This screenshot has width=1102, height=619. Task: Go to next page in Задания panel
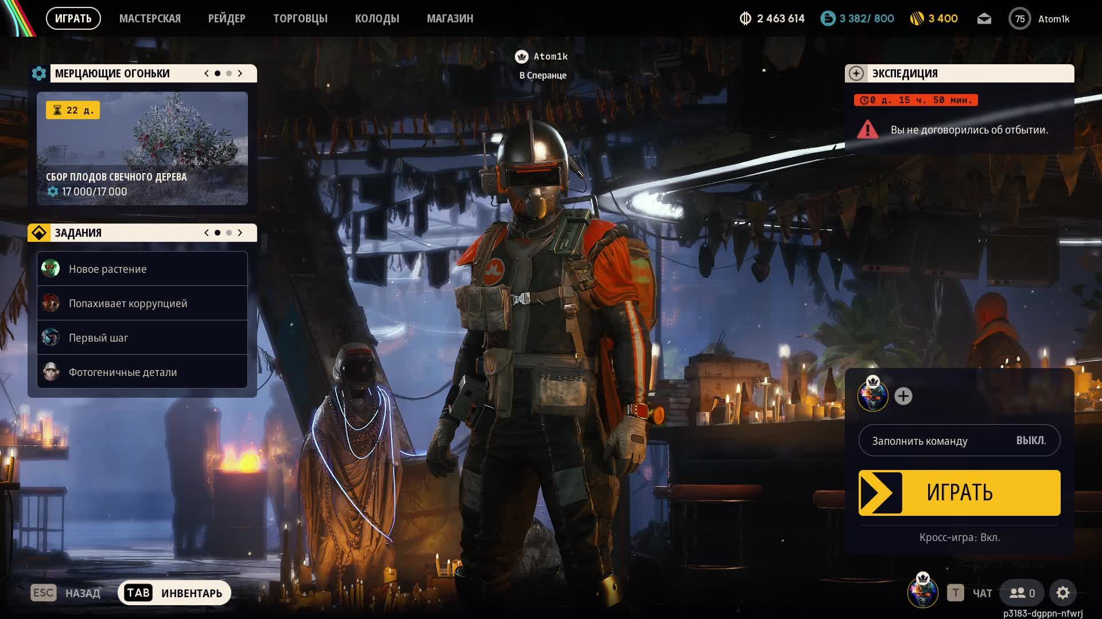(x=240, y=233)
